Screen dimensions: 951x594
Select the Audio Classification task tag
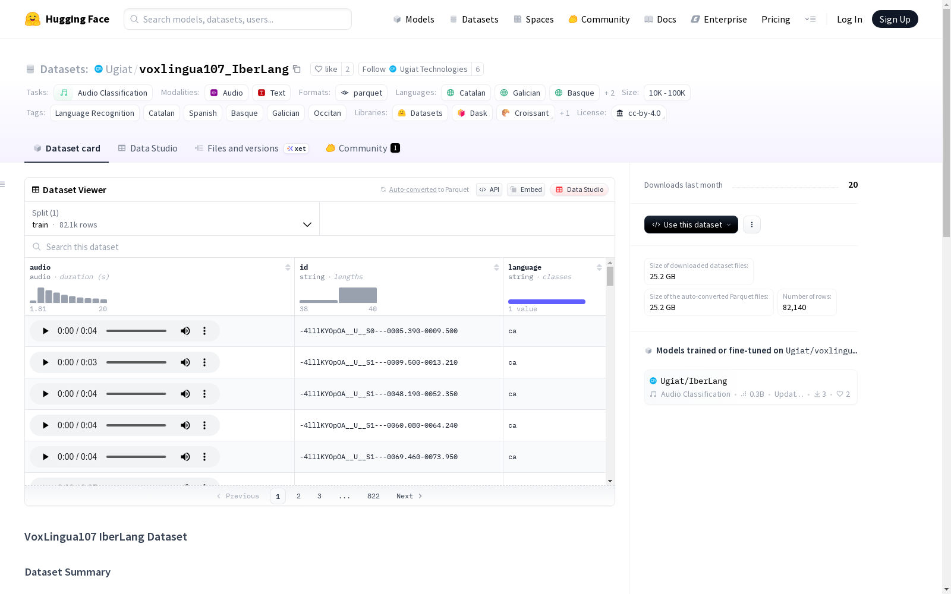coord(103,93)
